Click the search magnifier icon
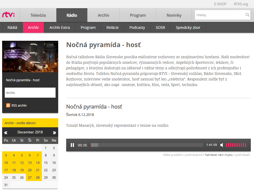The image size is (254, 190). 247,15
